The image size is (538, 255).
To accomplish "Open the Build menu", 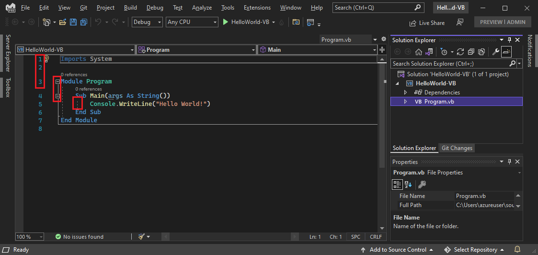I will 130,8.
